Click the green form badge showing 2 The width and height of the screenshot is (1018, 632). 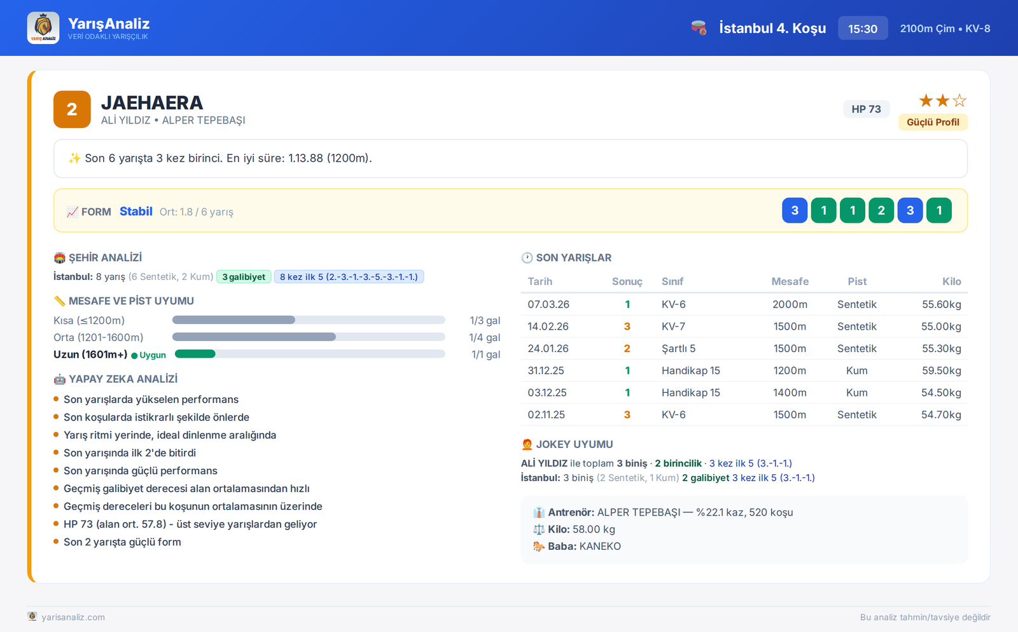pyautogui.click(x=881, y=211)
